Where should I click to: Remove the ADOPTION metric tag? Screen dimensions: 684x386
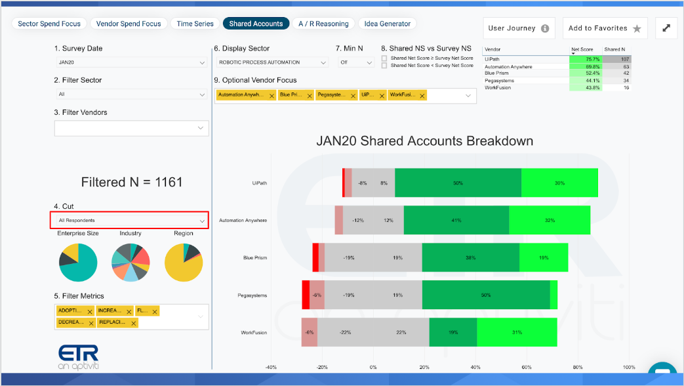tap(90, 311)
